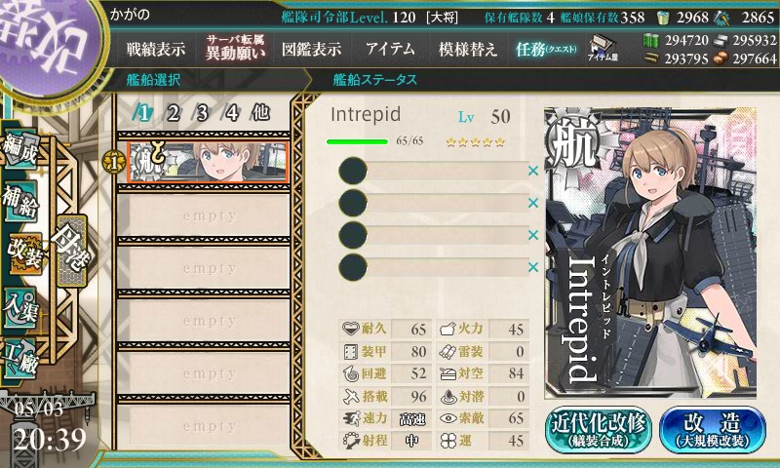
Task: Remove equipment from the first slot
Action: (533, 171)
